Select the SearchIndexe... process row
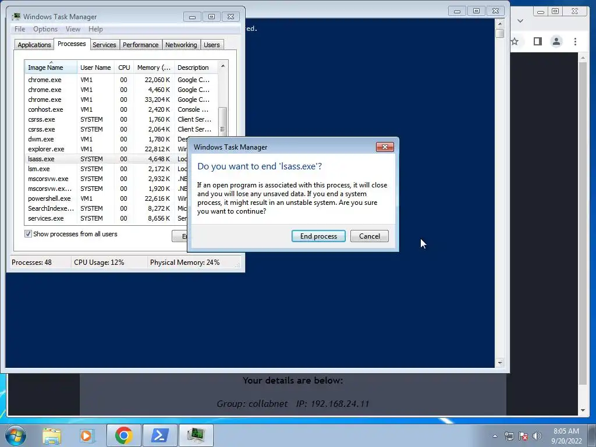 coord(107,208)
